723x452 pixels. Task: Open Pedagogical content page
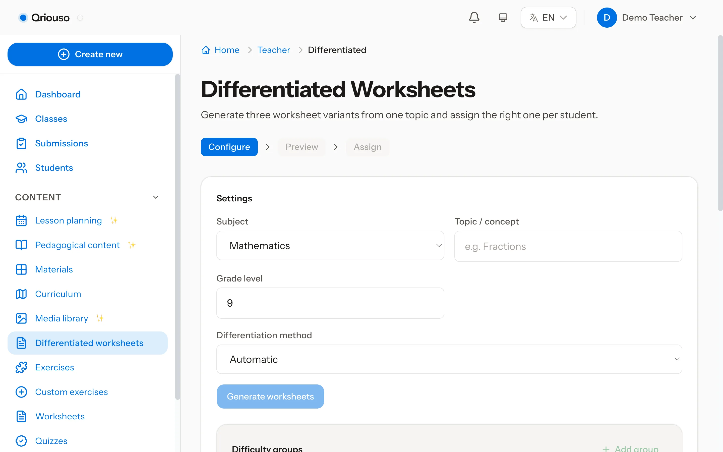77,245
